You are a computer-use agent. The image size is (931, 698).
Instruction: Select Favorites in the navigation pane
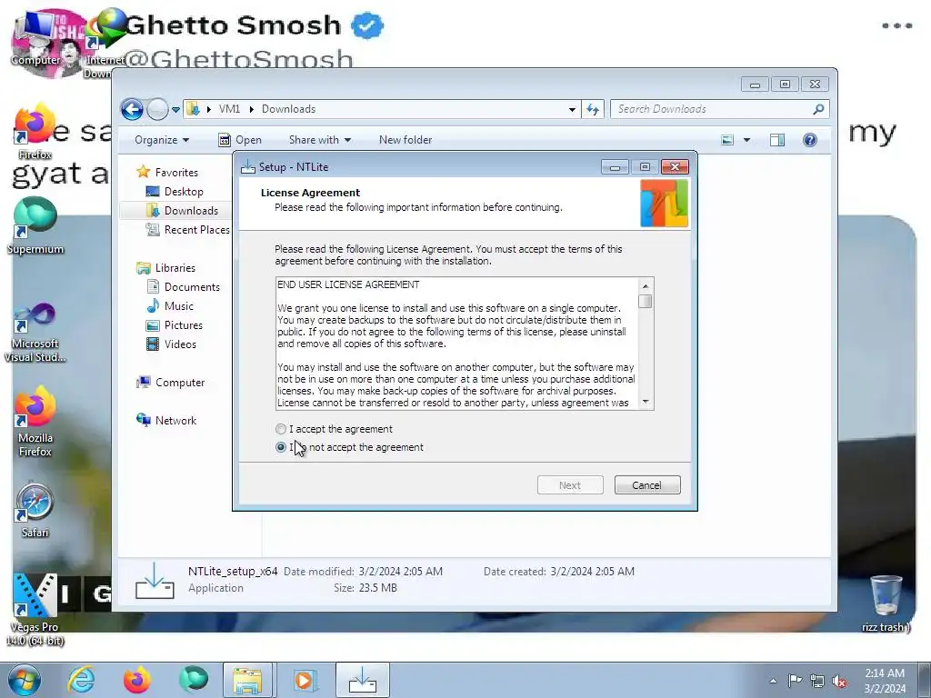(176, 173)
